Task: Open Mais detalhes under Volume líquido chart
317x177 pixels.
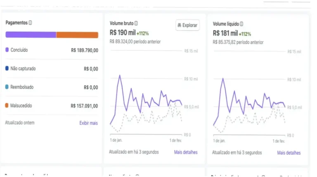Action: pyautogui.click(x=289, y=153)
